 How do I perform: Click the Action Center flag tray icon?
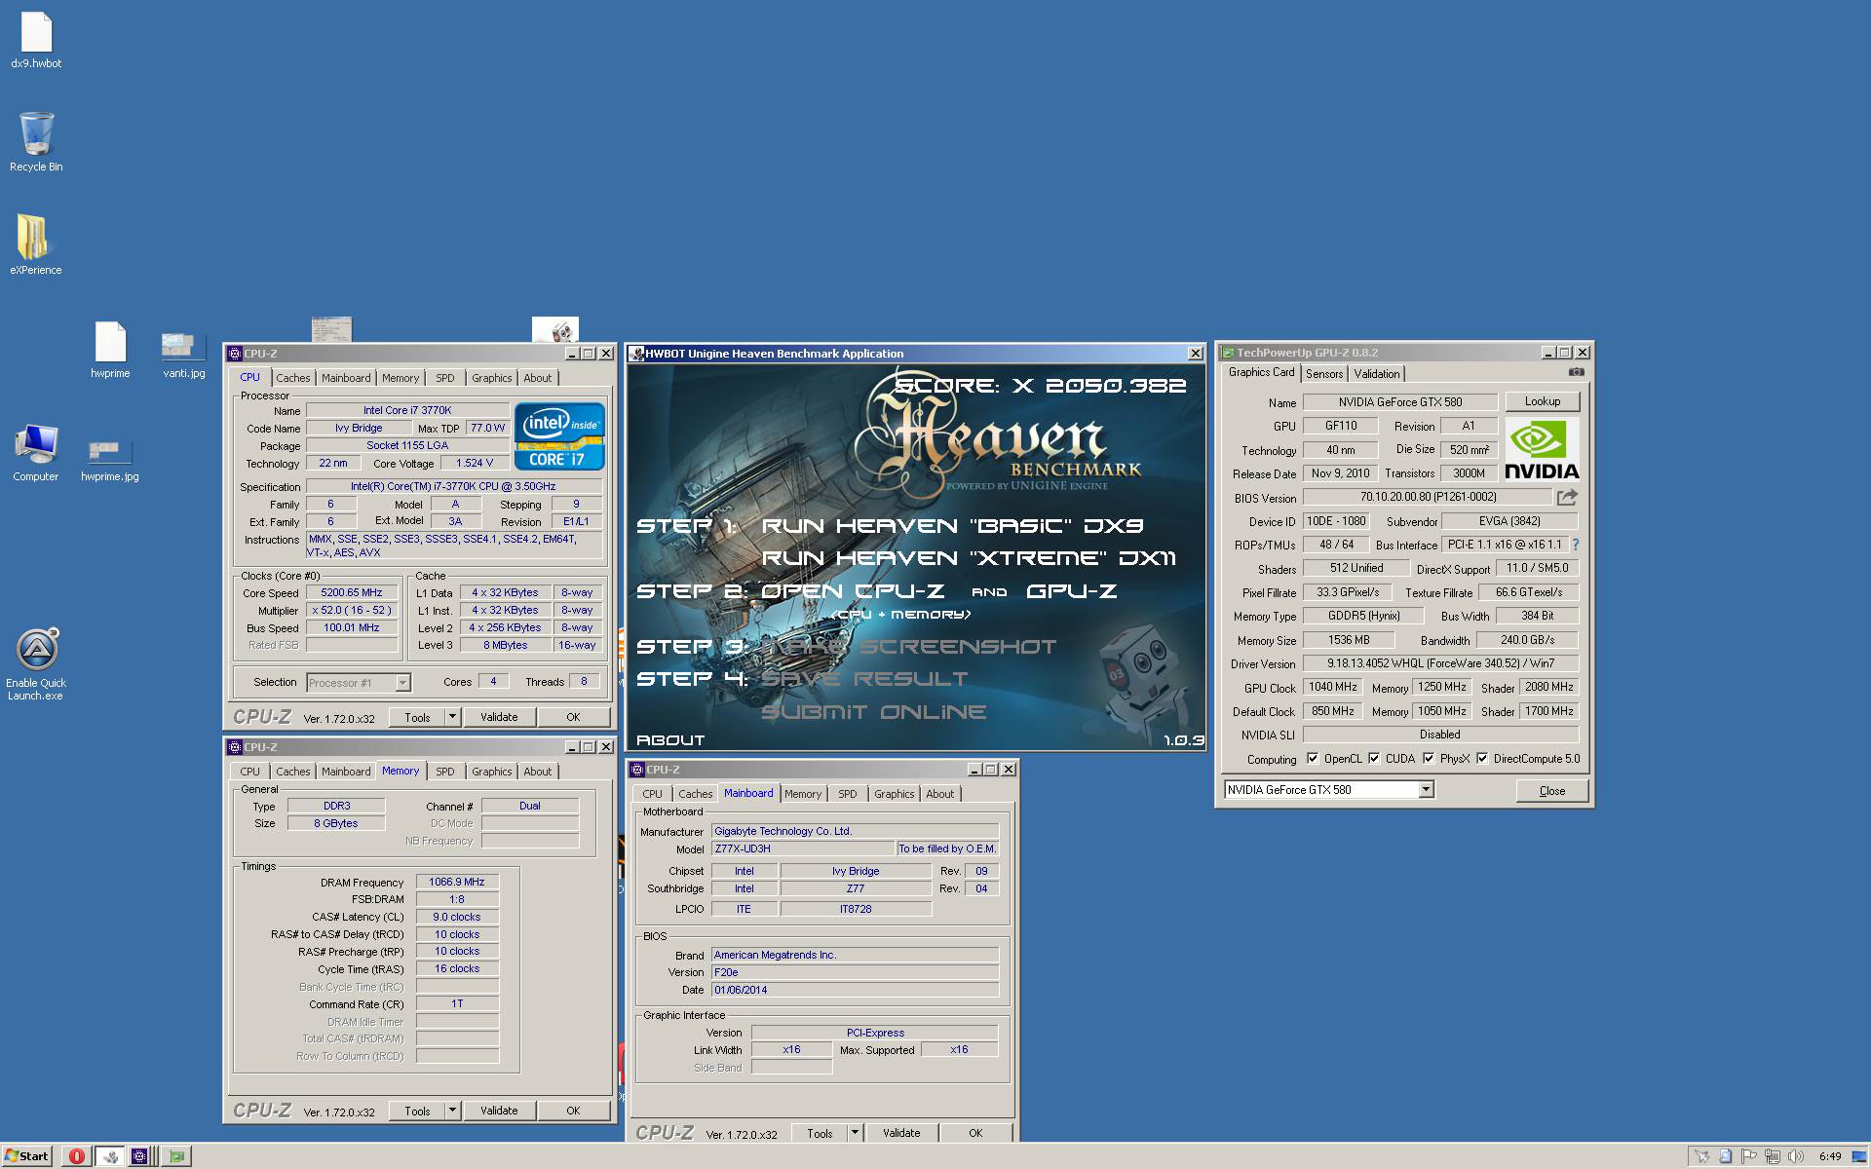[x=1749, y=1156]
